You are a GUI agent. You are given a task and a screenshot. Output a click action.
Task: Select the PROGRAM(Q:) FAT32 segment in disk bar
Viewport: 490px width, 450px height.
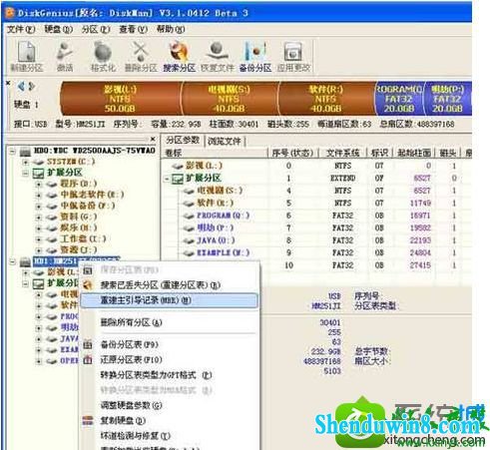click(x=399, y=99)
